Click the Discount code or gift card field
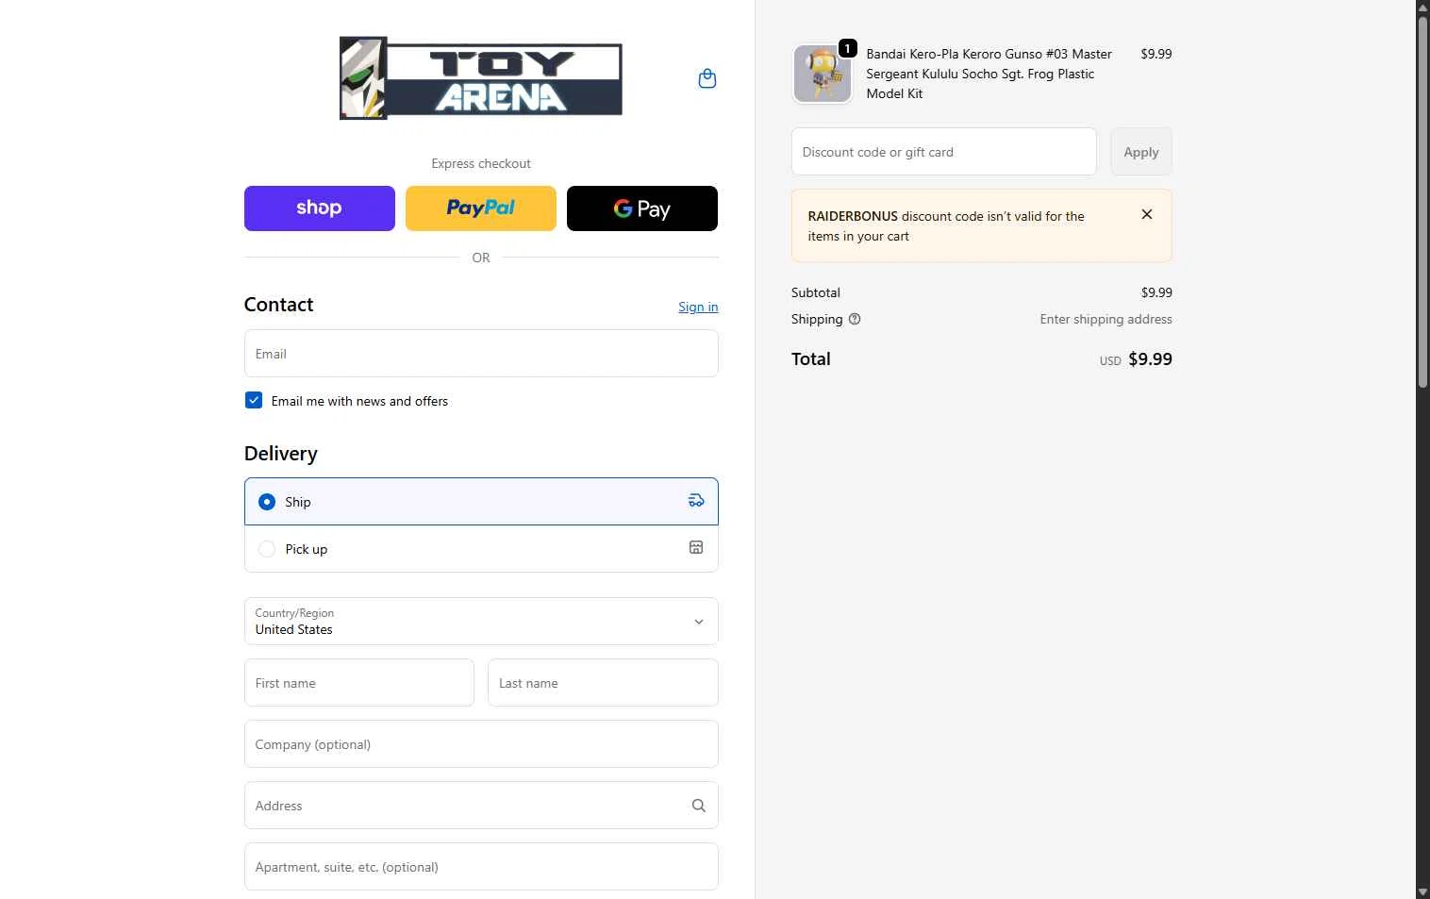 [x=944, y=152]
